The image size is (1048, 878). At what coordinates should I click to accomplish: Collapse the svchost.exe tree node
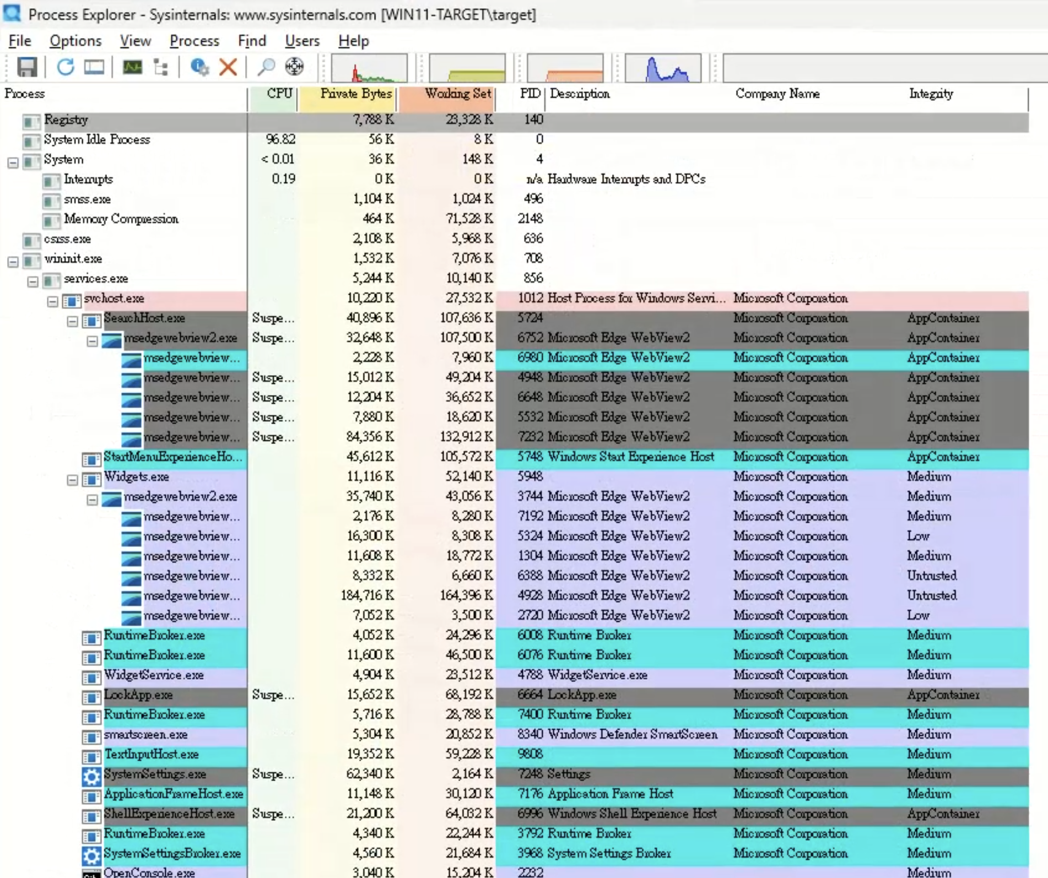tap(52, 301)
